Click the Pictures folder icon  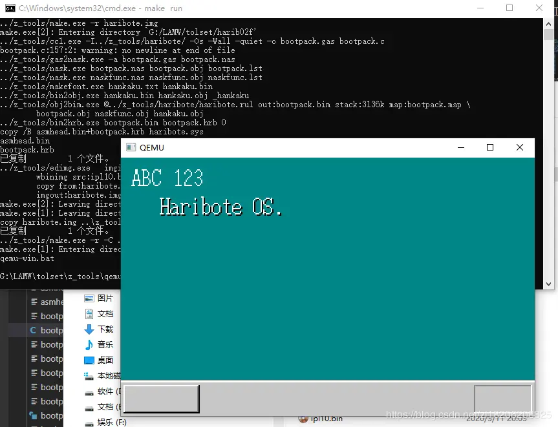89,298
